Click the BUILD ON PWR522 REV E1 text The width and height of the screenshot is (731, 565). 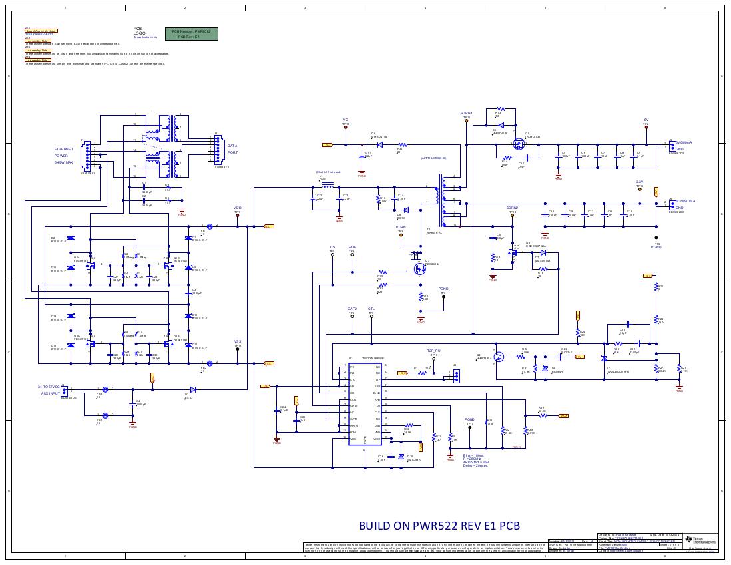coord(439,526)
